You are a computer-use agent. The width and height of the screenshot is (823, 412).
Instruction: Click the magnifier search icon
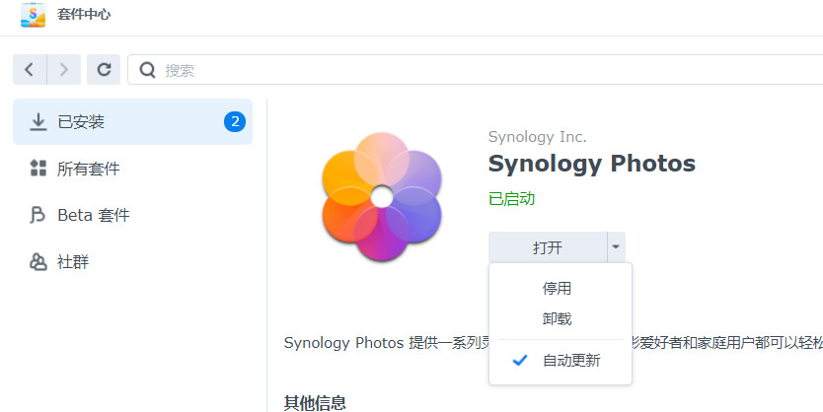pos(147,70)
